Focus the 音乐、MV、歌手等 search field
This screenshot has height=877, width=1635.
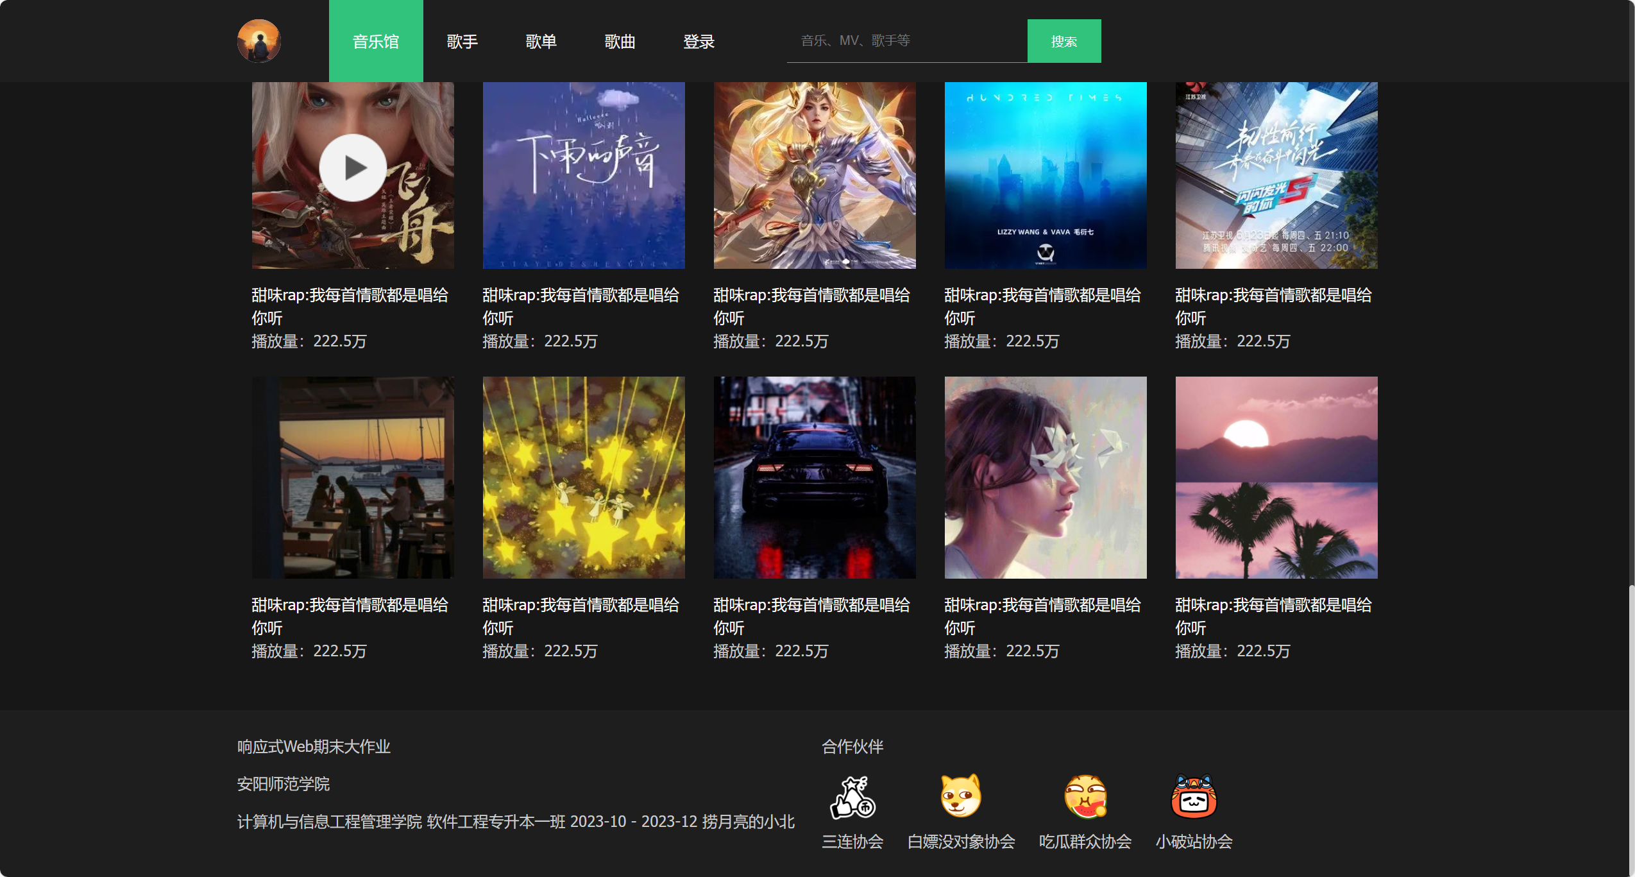pyautogui.click(x=906, y=41)
